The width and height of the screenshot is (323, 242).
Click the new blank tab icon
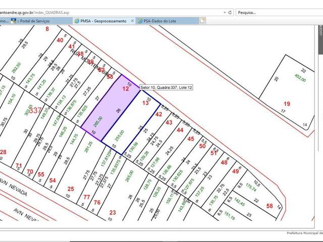pos(202,21)
